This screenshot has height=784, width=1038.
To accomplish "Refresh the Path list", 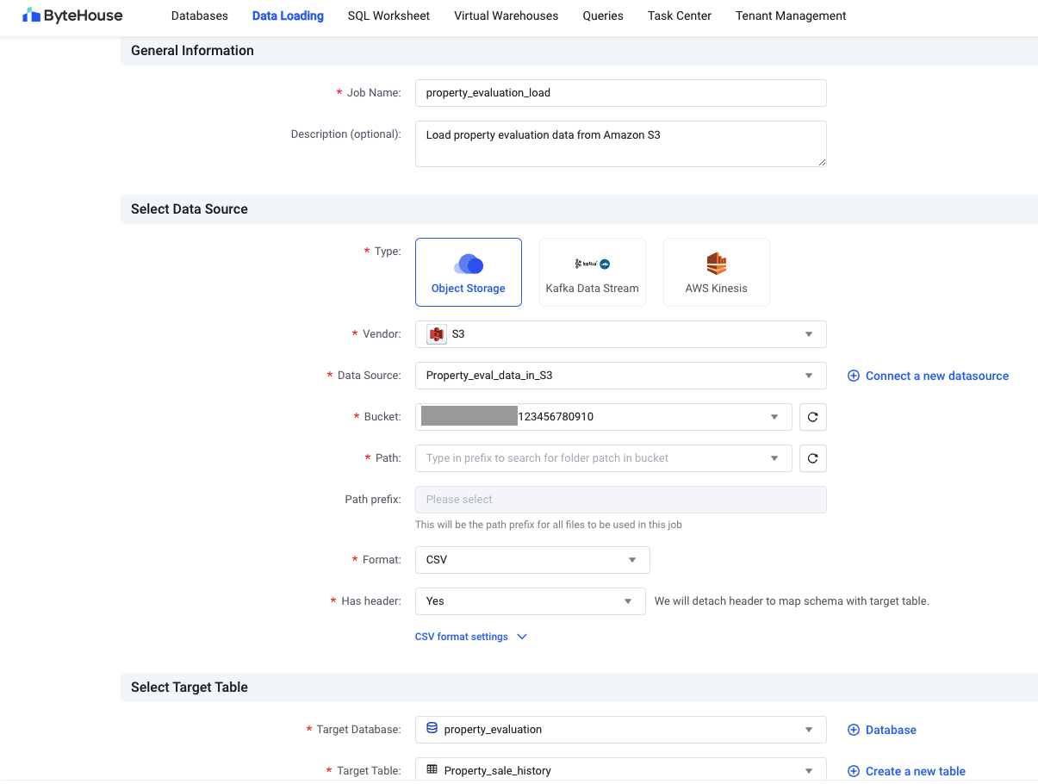I will pos(812,458).
